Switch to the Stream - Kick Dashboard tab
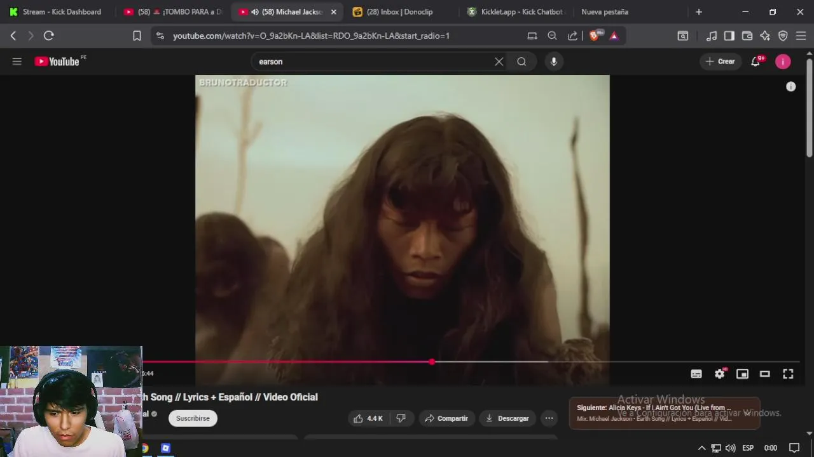This screenshot has width=814, height=457. coord(55,11)
